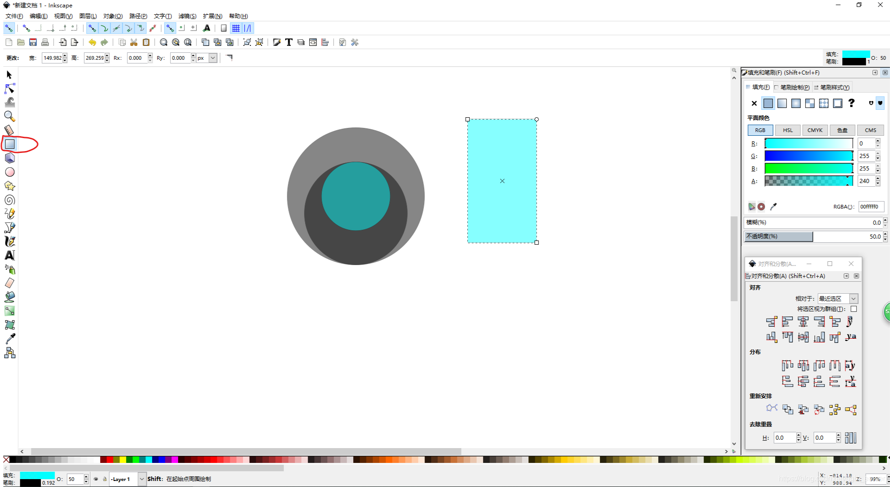Click the print document icon
This screenshot has height=487, width=890.
(x=45, y=42)
